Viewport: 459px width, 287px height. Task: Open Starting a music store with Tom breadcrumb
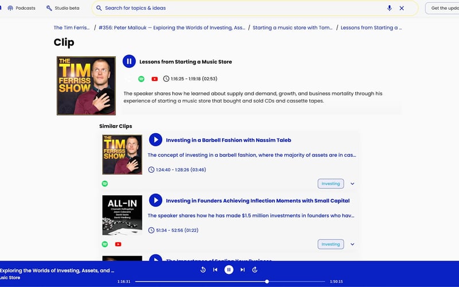click(293, 28)
